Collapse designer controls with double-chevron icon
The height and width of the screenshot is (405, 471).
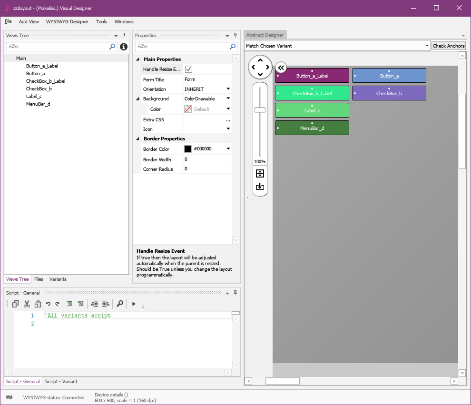pyautogui.click(x=281, y=68)
